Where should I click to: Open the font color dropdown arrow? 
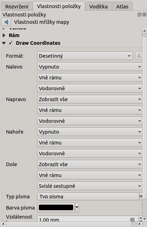pyautogui.click(x=77, y=207)
